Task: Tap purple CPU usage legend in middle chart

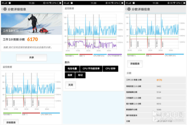Action: (x=115, y=55)
